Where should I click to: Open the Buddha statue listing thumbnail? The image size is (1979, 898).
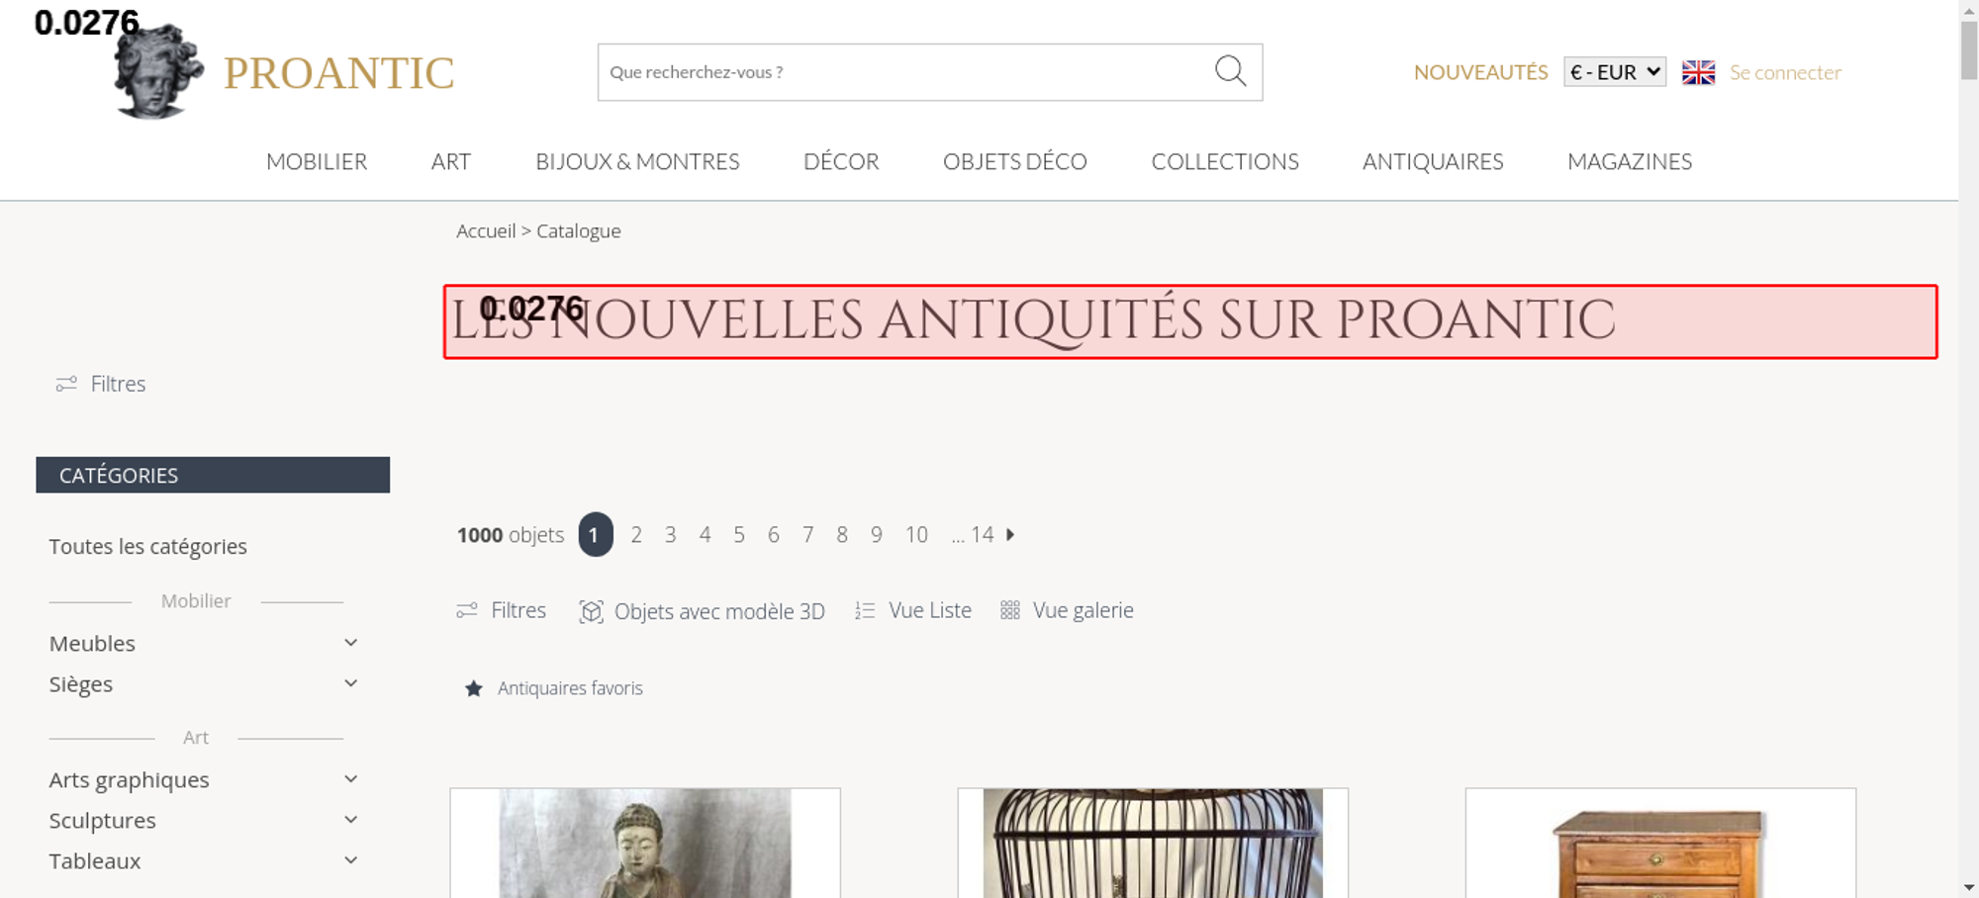pos(645,843)
